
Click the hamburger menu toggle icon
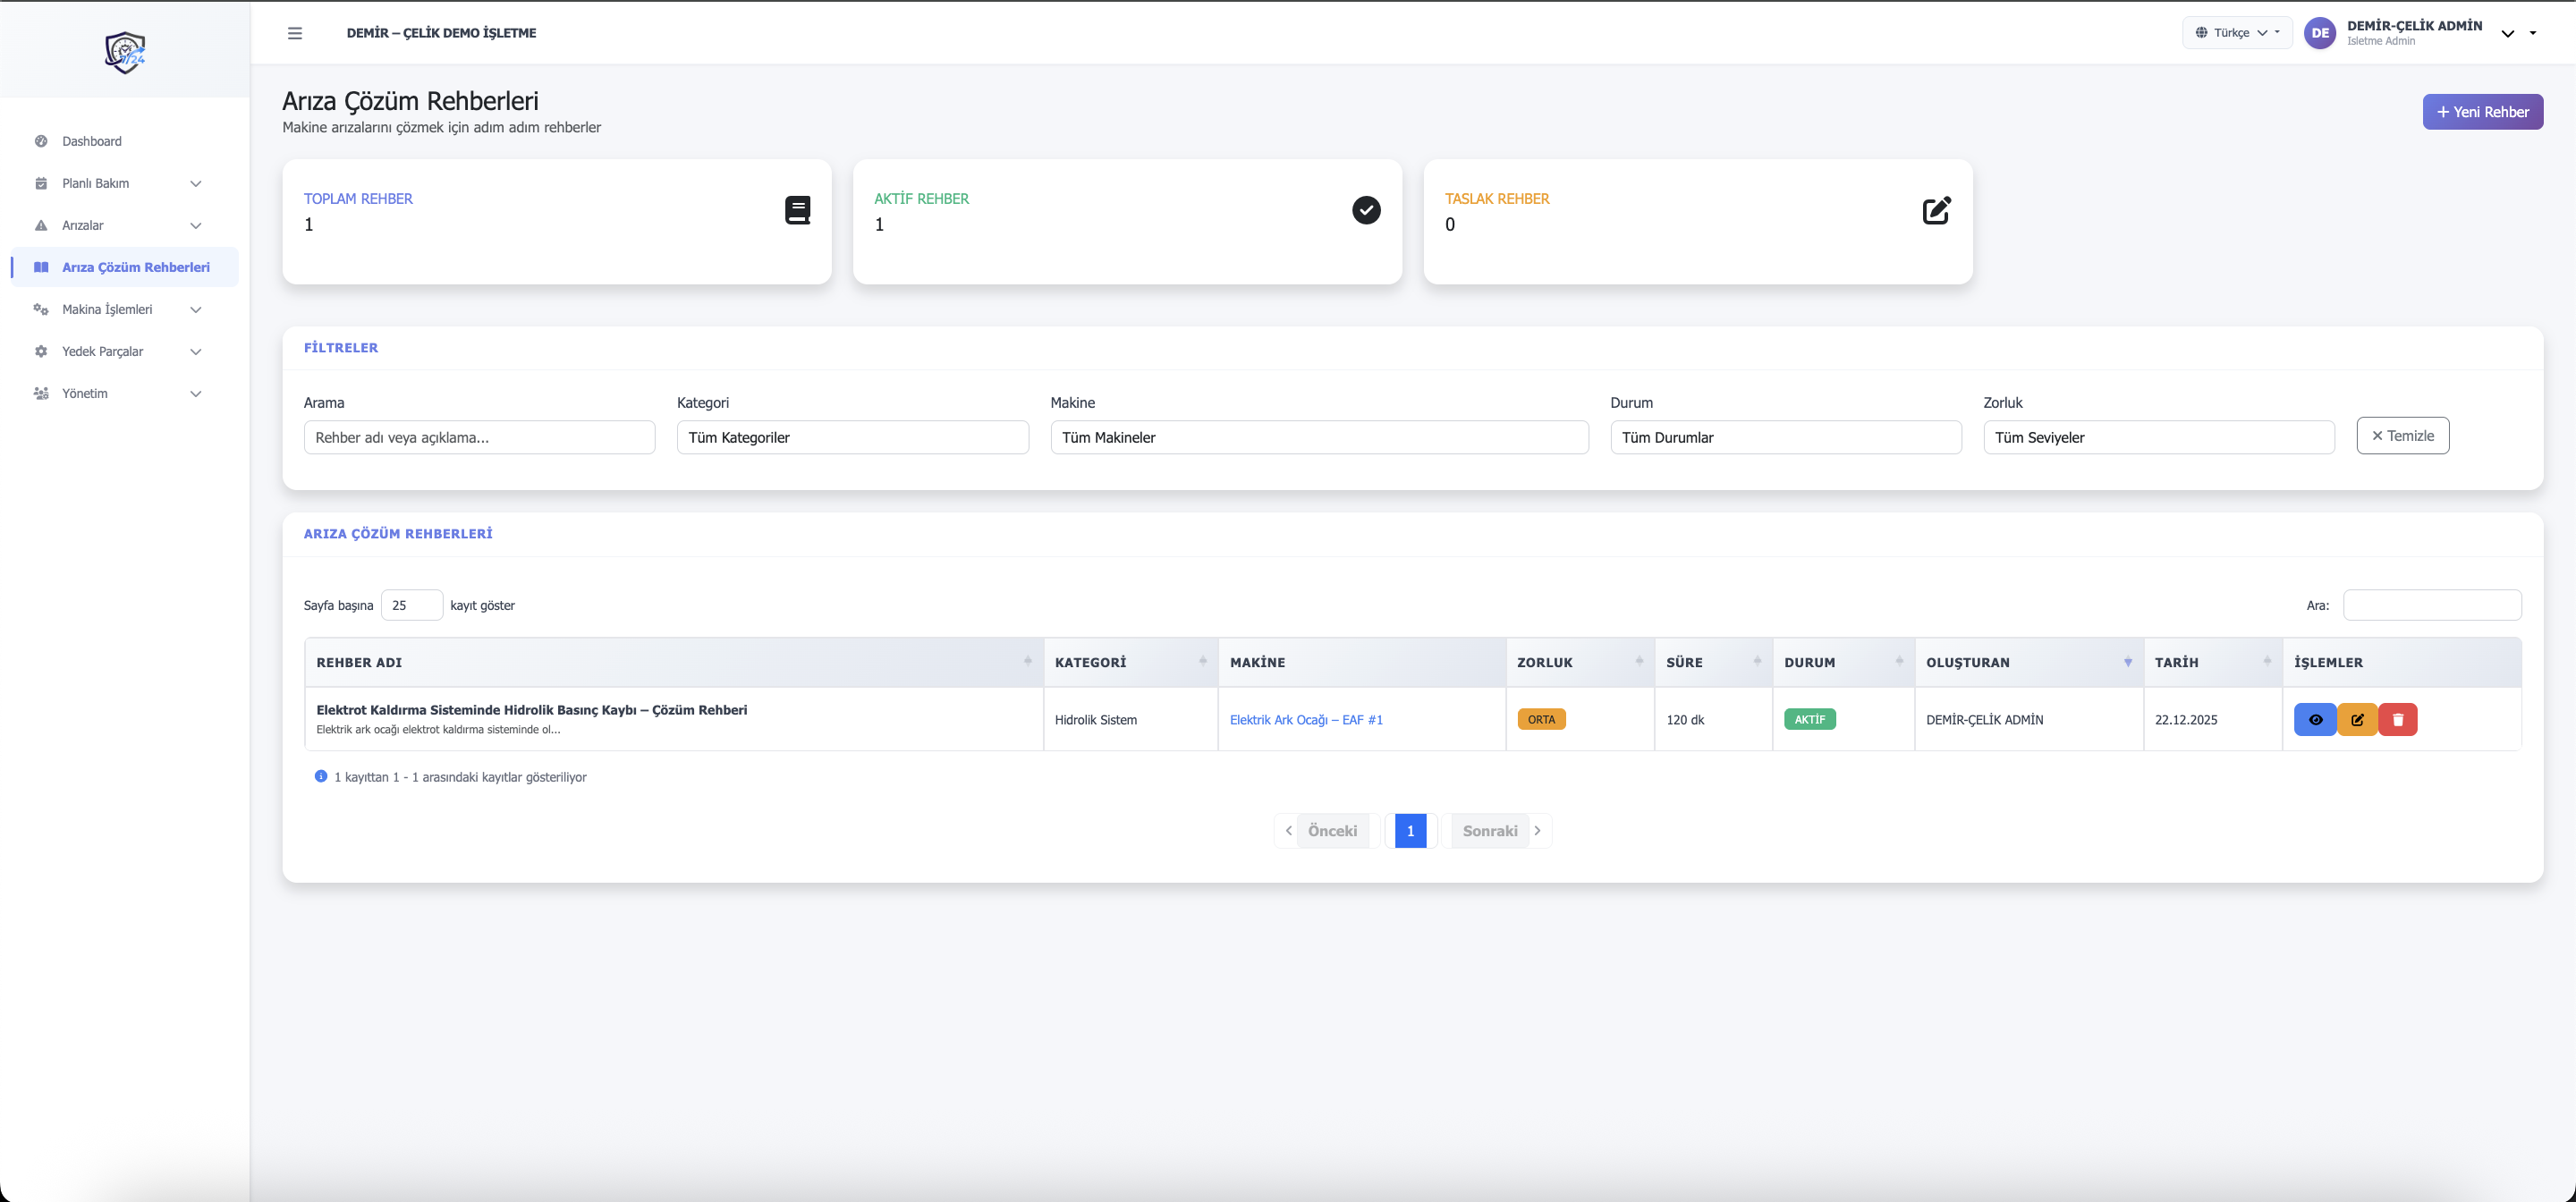coord(295,33)
